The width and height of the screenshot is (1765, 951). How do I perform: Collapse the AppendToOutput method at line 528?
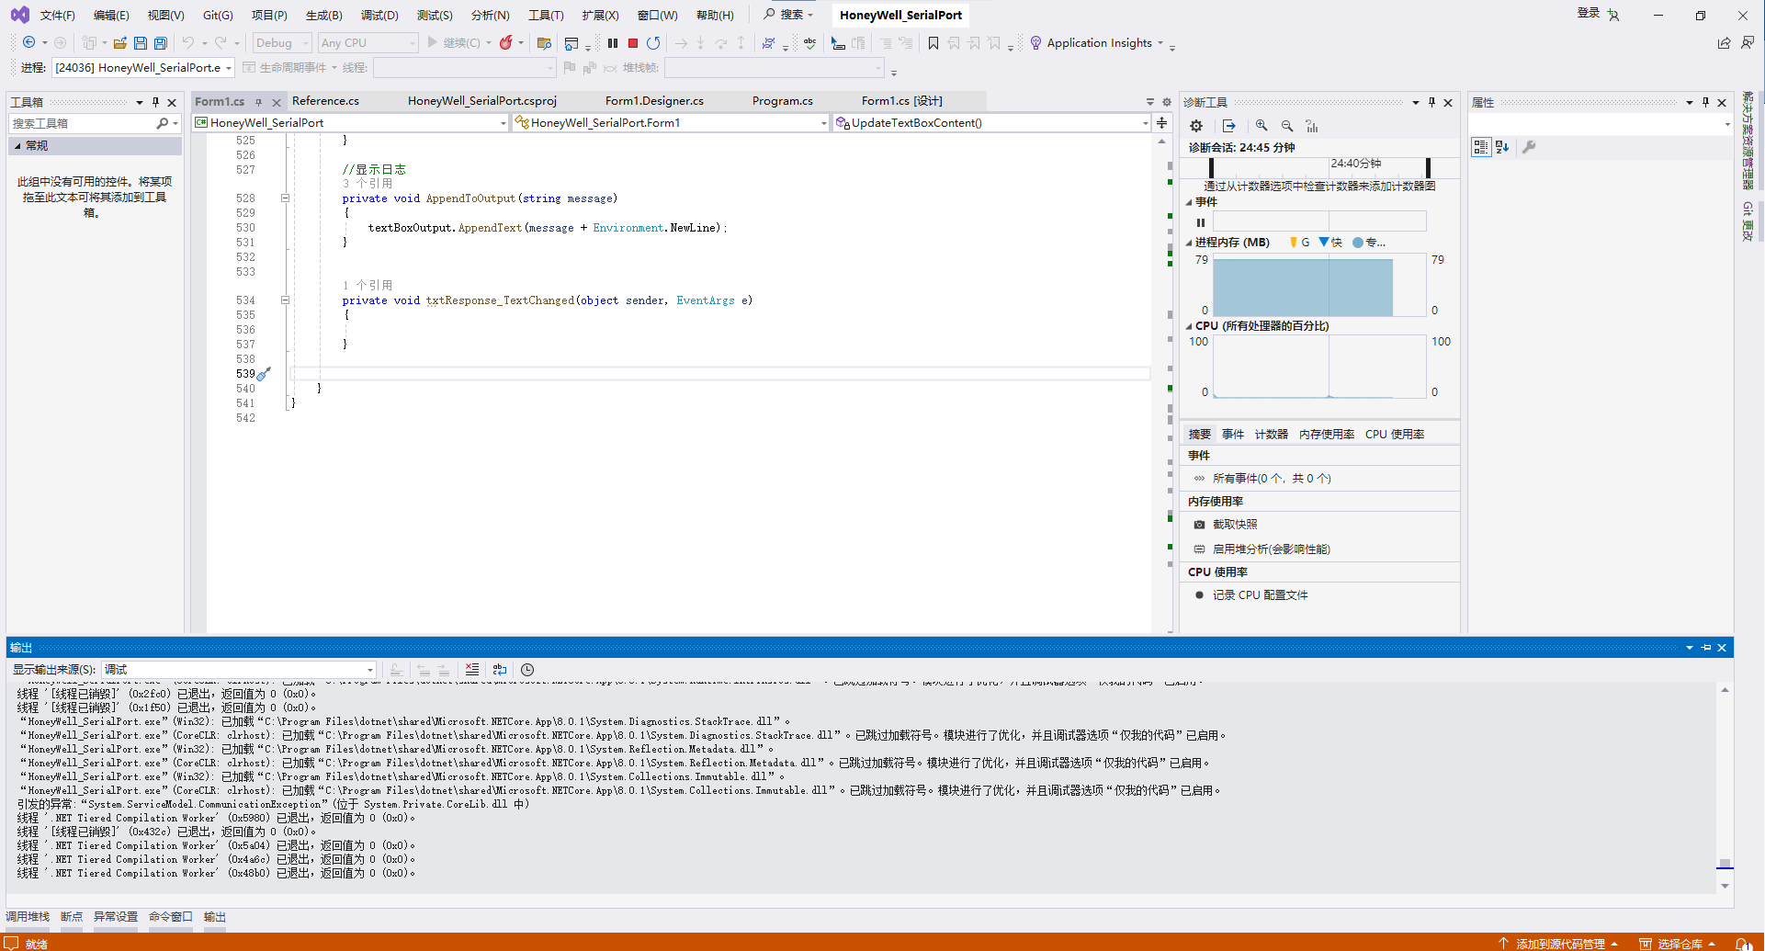285,198
